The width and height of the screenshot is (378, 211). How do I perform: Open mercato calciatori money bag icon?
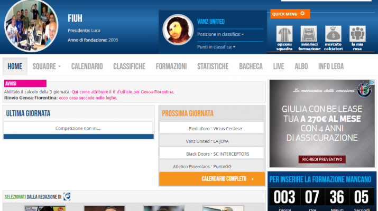(x=333, y=33)
